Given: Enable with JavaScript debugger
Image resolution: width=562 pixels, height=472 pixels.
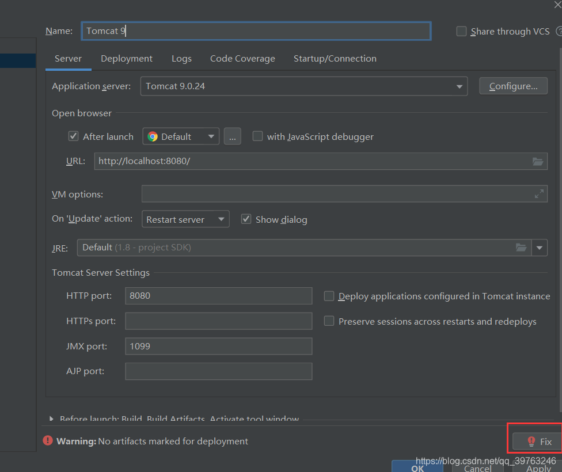Looking at the screenshot, I should (257, 136).
